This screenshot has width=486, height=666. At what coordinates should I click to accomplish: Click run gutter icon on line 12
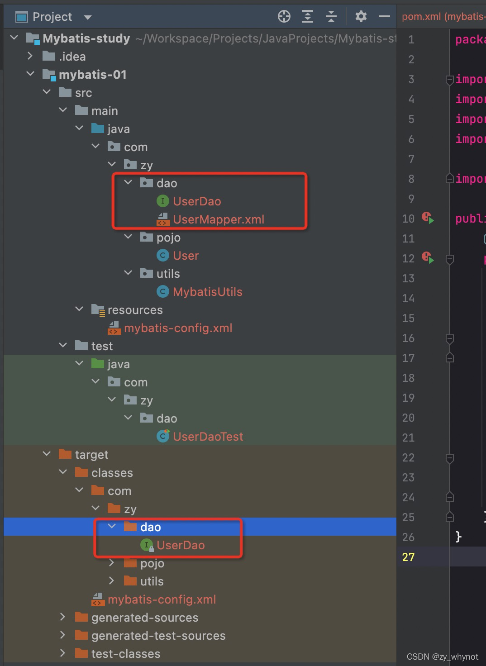pyautogui.click(x=428, y=257)
